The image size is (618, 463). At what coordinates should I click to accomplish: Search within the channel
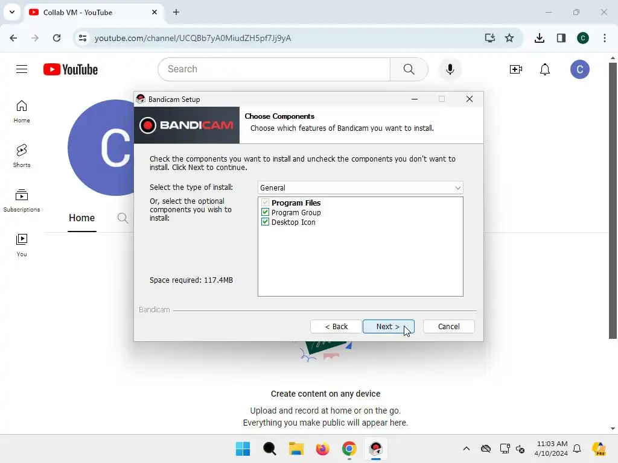[123, 218]
